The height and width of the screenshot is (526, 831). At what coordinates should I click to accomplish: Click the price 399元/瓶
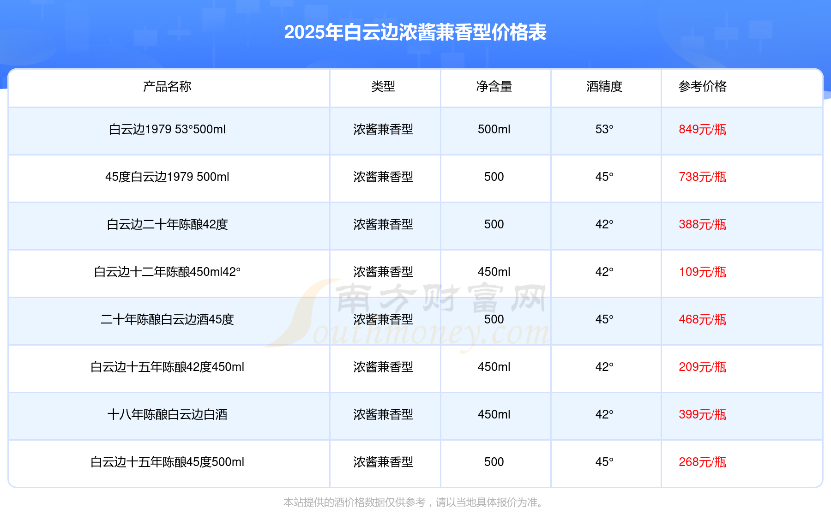pyautogui.click(x=703, y=414)
